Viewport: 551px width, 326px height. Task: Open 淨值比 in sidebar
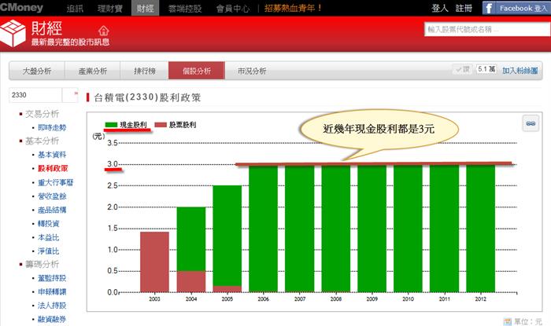pos(49,251)
